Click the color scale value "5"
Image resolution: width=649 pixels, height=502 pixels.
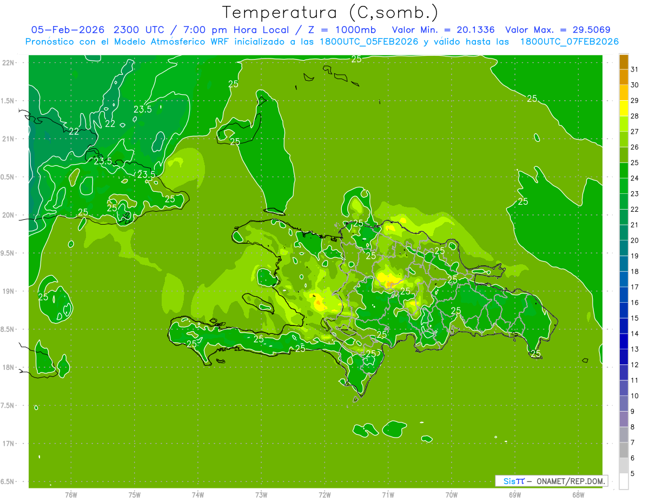[633, 474]
